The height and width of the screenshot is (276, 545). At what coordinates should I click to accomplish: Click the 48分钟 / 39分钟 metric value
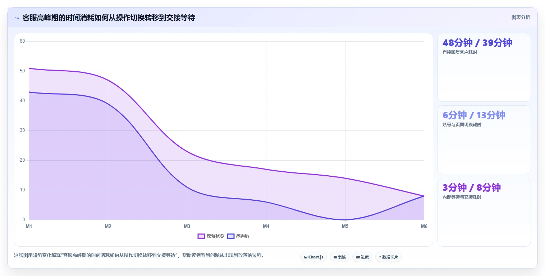pyautogui.click(x=477, y=43)
